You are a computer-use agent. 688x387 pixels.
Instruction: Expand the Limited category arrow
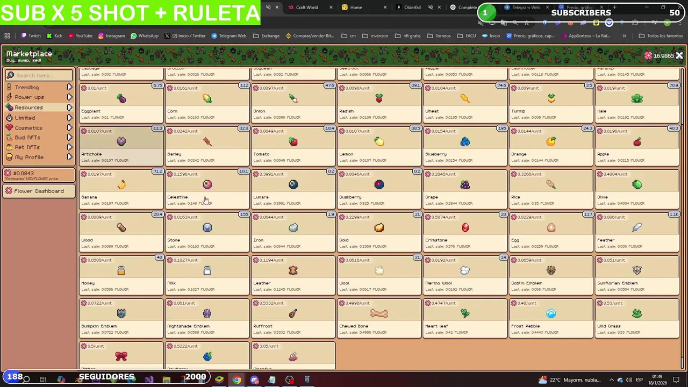pyautogui.click(x=69, y=118)
